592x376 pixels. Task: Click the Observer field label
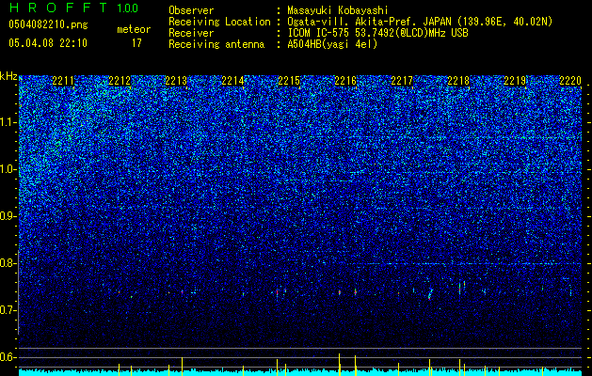191,10
